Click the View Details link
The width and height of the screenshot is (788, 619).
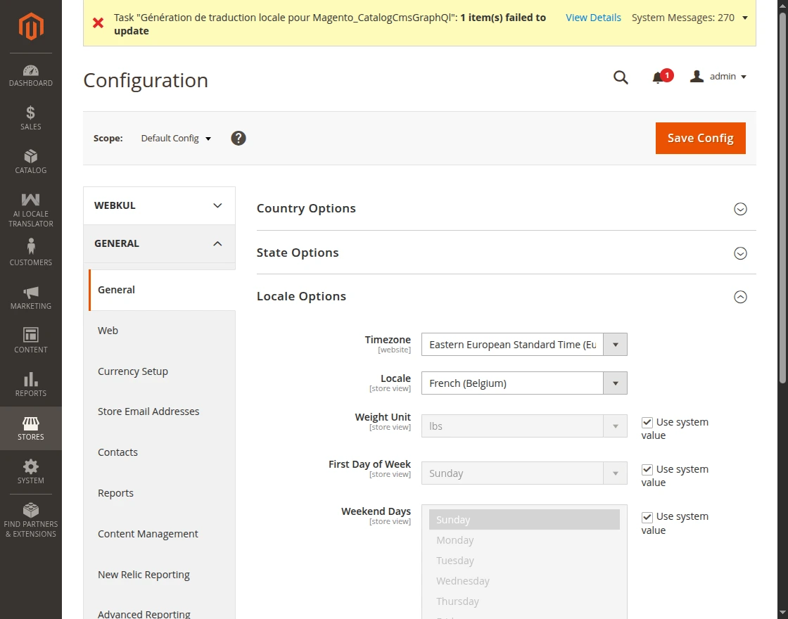(593, 18)
